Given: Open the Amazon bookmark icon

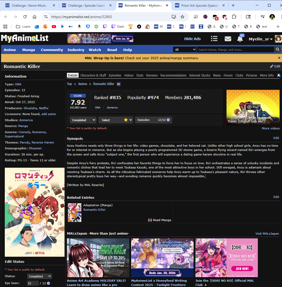Looking at the screenshot, I should [79, 27].
